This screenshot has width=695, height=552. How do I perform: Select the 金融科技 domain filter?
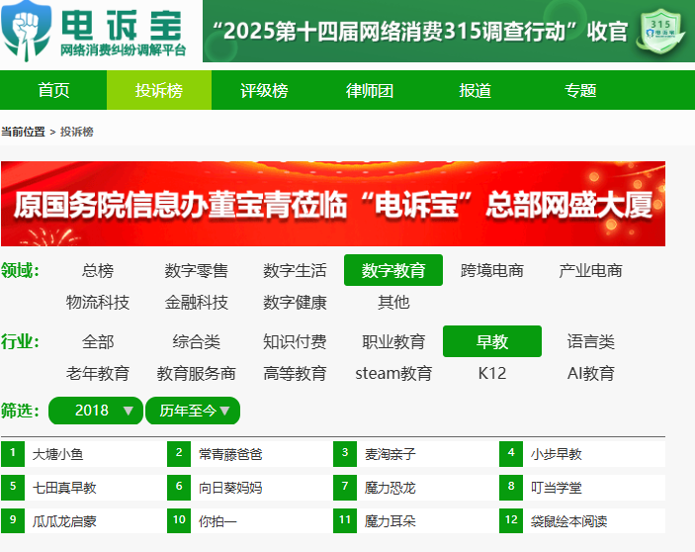coord(197,302)
